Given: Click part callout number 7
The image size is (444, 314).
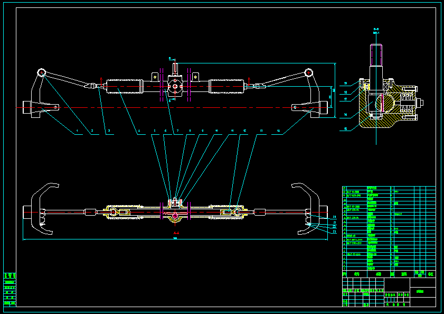Looking at the screenshot, I should 178,131.
